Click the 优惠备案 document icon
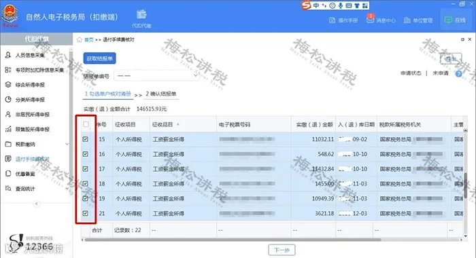 pyautogui.click(x=8, y=173)
